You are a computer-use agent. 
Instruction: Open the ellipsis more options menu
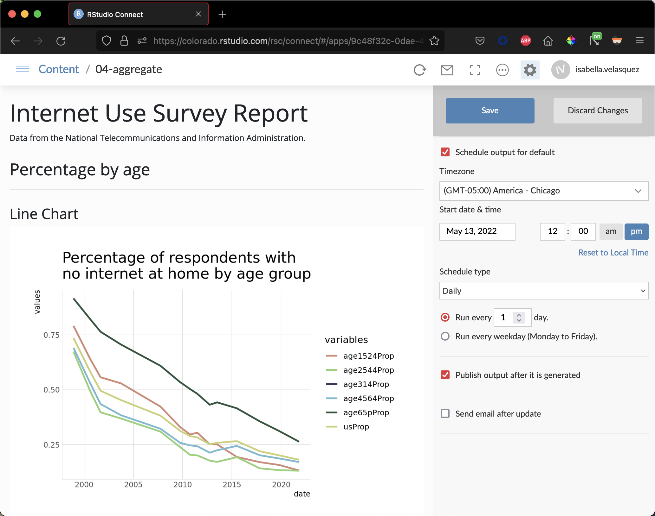(502, 70)
